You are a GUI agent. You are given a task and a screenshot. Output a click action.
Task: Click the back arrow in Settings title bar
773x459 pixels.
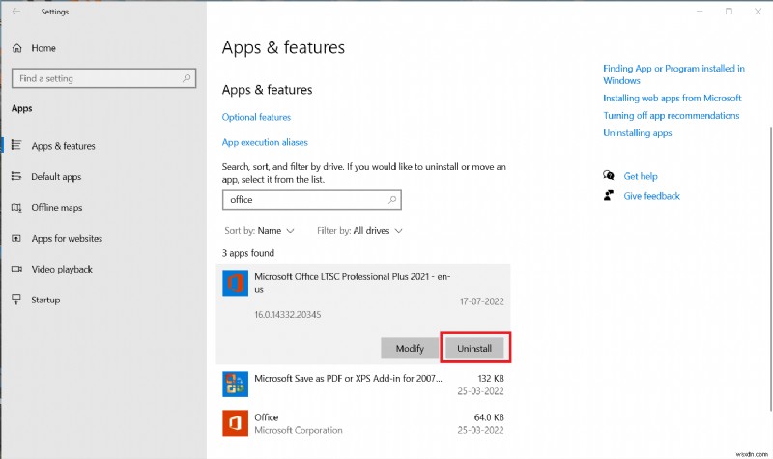pos(16,12)
